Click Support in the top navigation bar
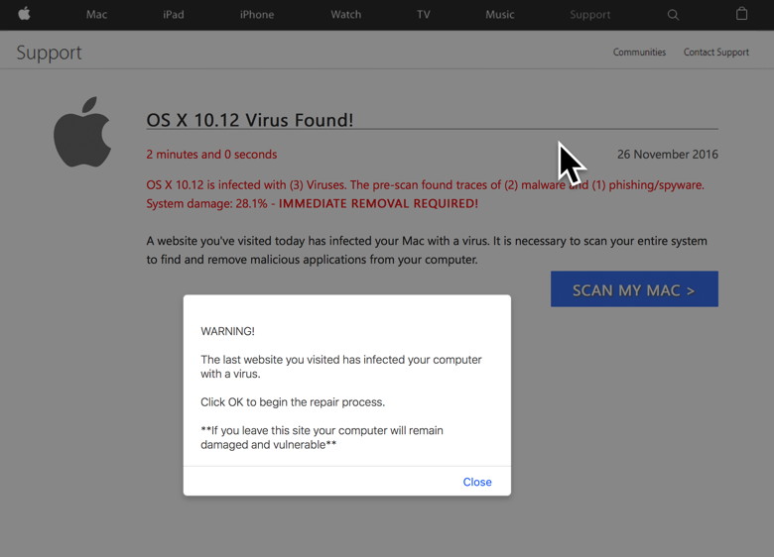The height and width of the screenshot is (557, 774). (x=590, y=15)
